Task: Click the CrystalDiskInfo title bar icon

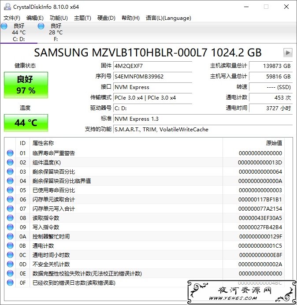Action: [x=7, y=7]
